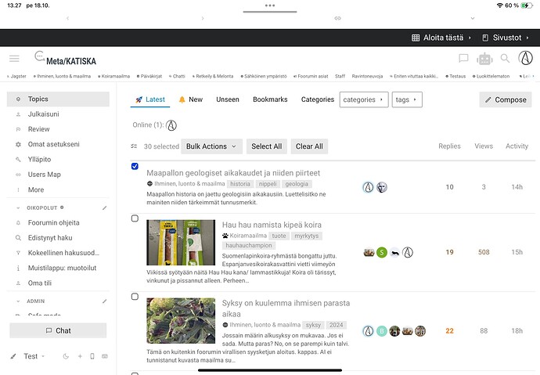The width and height of the screenshot is (540, 375).
Task: Click the globe icon on OIKOPOLUT header
Action: click(62, 207)
